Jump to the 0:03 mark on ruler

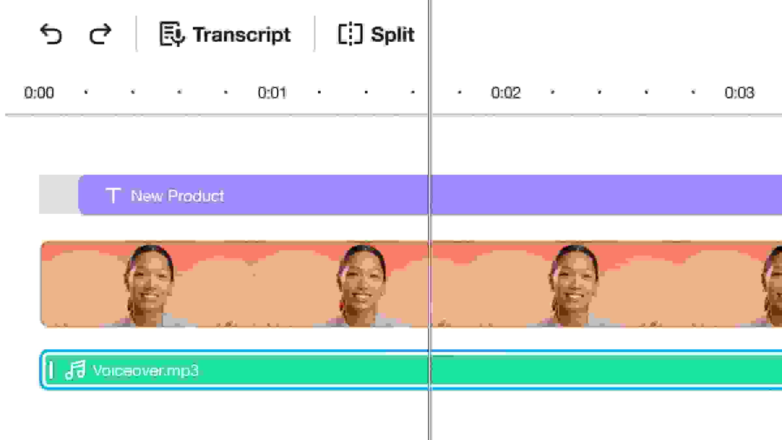click(739, 93)
